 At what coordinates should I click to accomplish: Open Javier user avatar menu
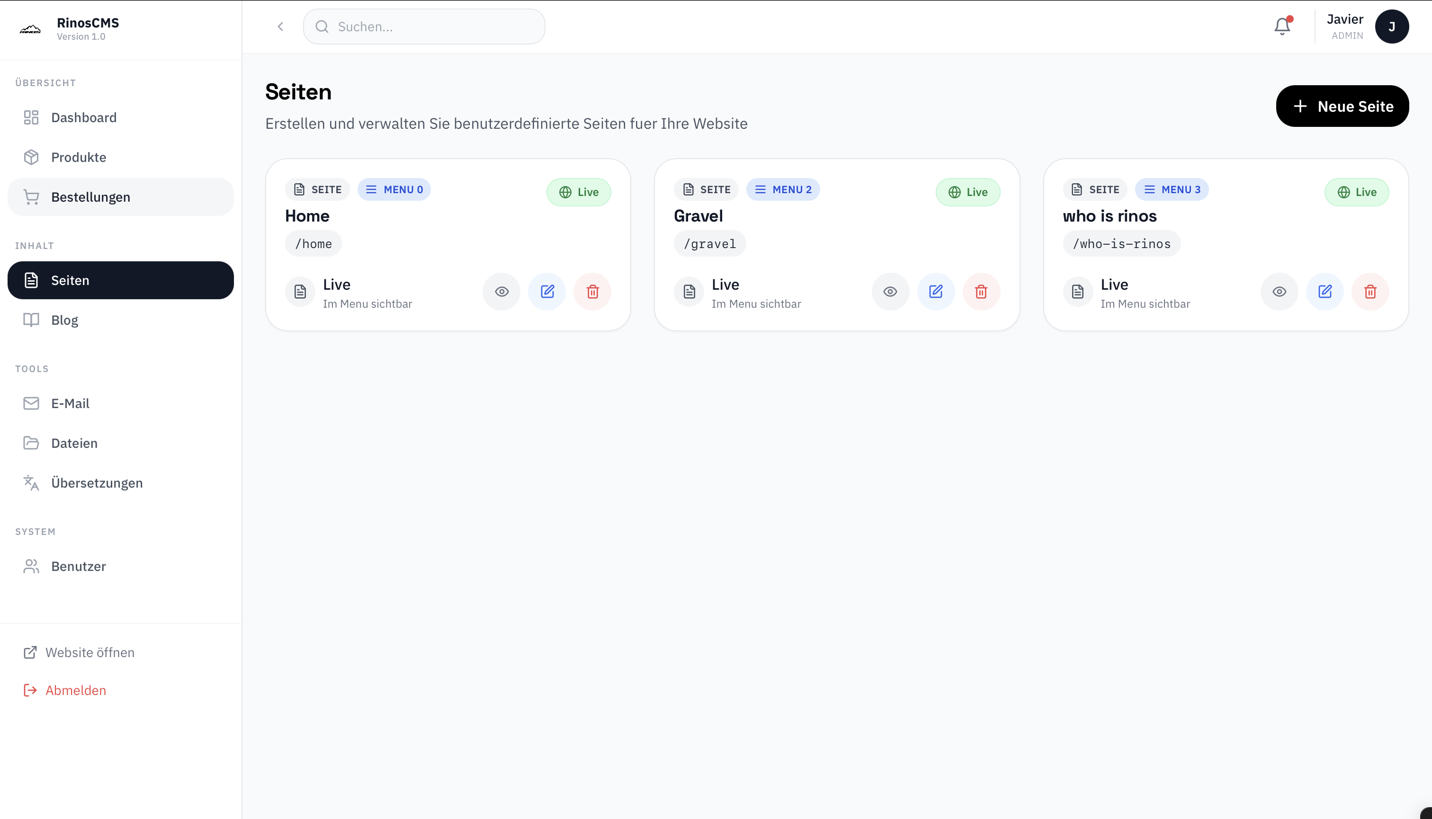coord(1391,27)
